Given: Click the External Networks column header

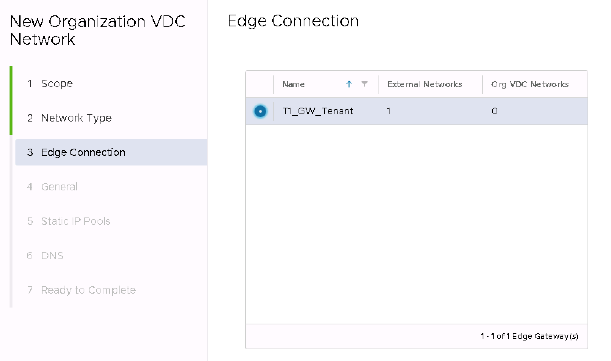Looking at the screenshot, I should (425, 85).
